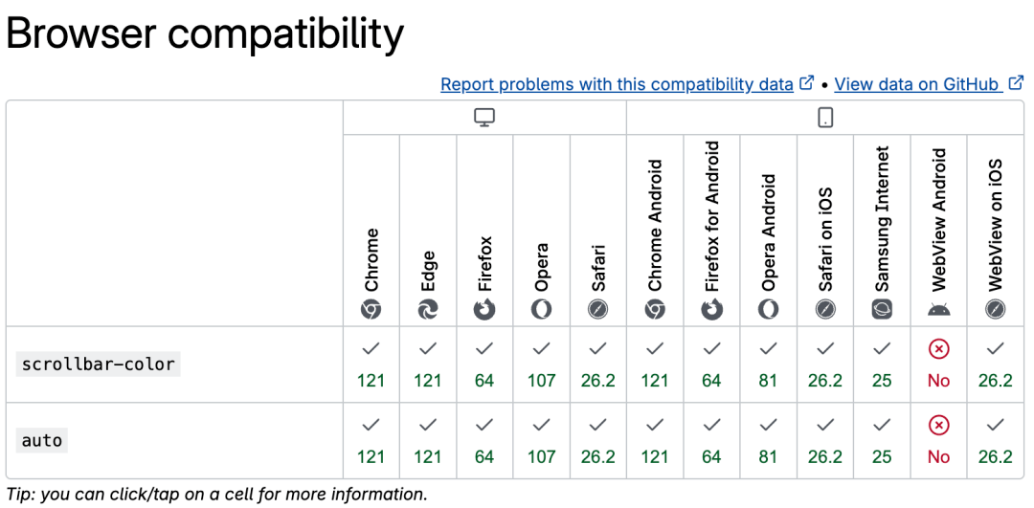Click the scrollbar-color feature row label
This screenshot has width=1034, height=508.
pos(98,364)
